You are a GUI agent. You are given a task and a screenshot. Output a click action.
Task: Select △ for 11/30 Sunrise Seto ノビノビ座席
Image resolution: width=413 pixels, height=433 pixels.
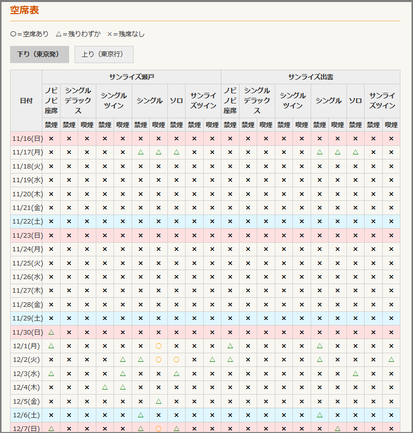tap(51, 332)
